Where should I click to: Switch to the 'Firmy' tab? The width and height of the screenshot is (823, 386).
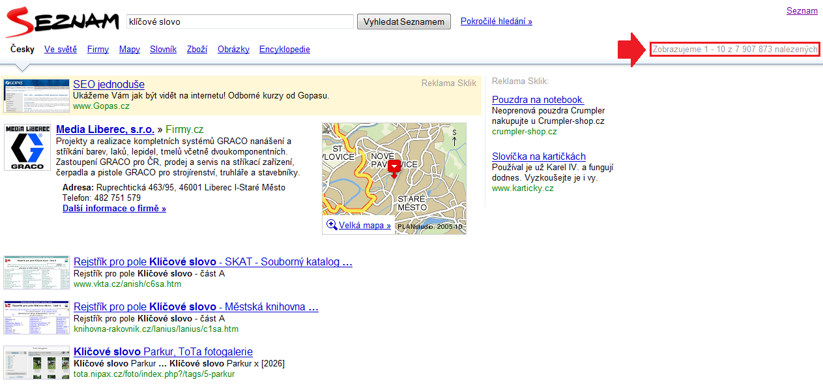pyautogui.click(x=98, y=49)
